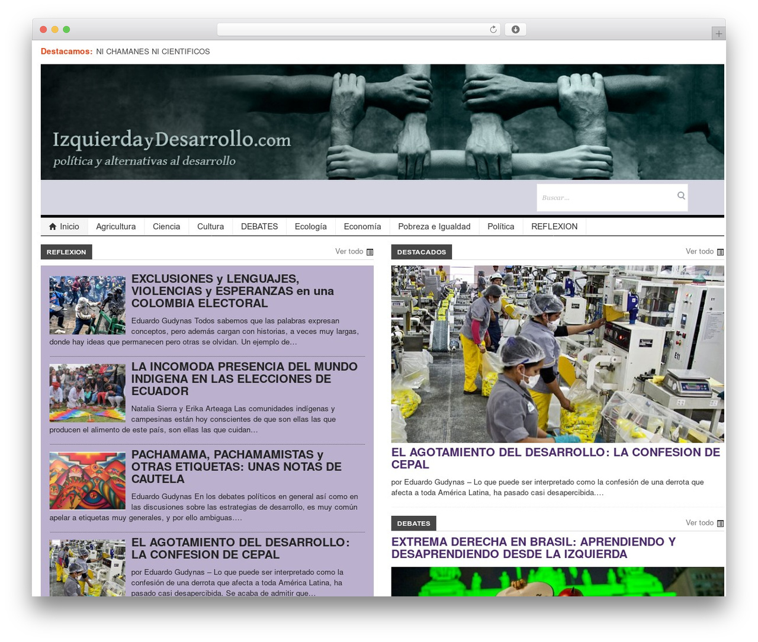Screen dimensions: 758x642
Task: Click excerpt starting Natalia Sierra y Erika Arteaga
Action: (193, 419)
